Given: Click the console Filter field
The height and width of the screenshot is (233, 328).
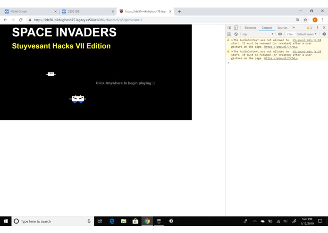Looking at the screenshot, I should (290, 34).
